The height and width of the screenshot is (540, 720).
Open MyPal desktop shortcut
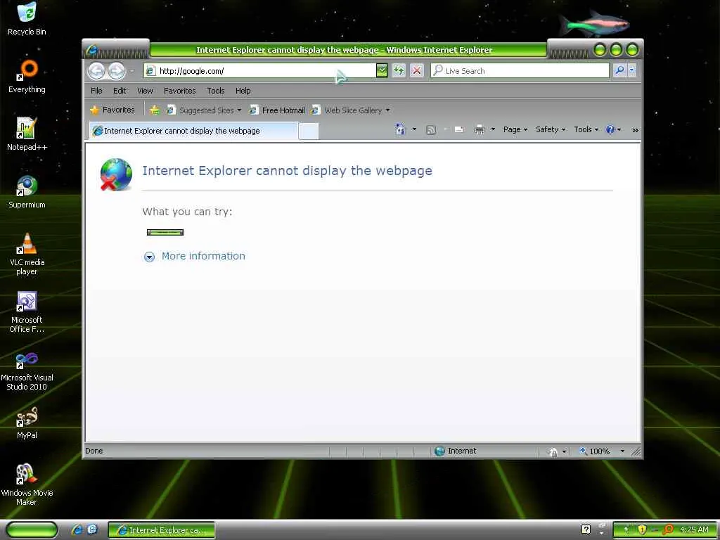27,423
